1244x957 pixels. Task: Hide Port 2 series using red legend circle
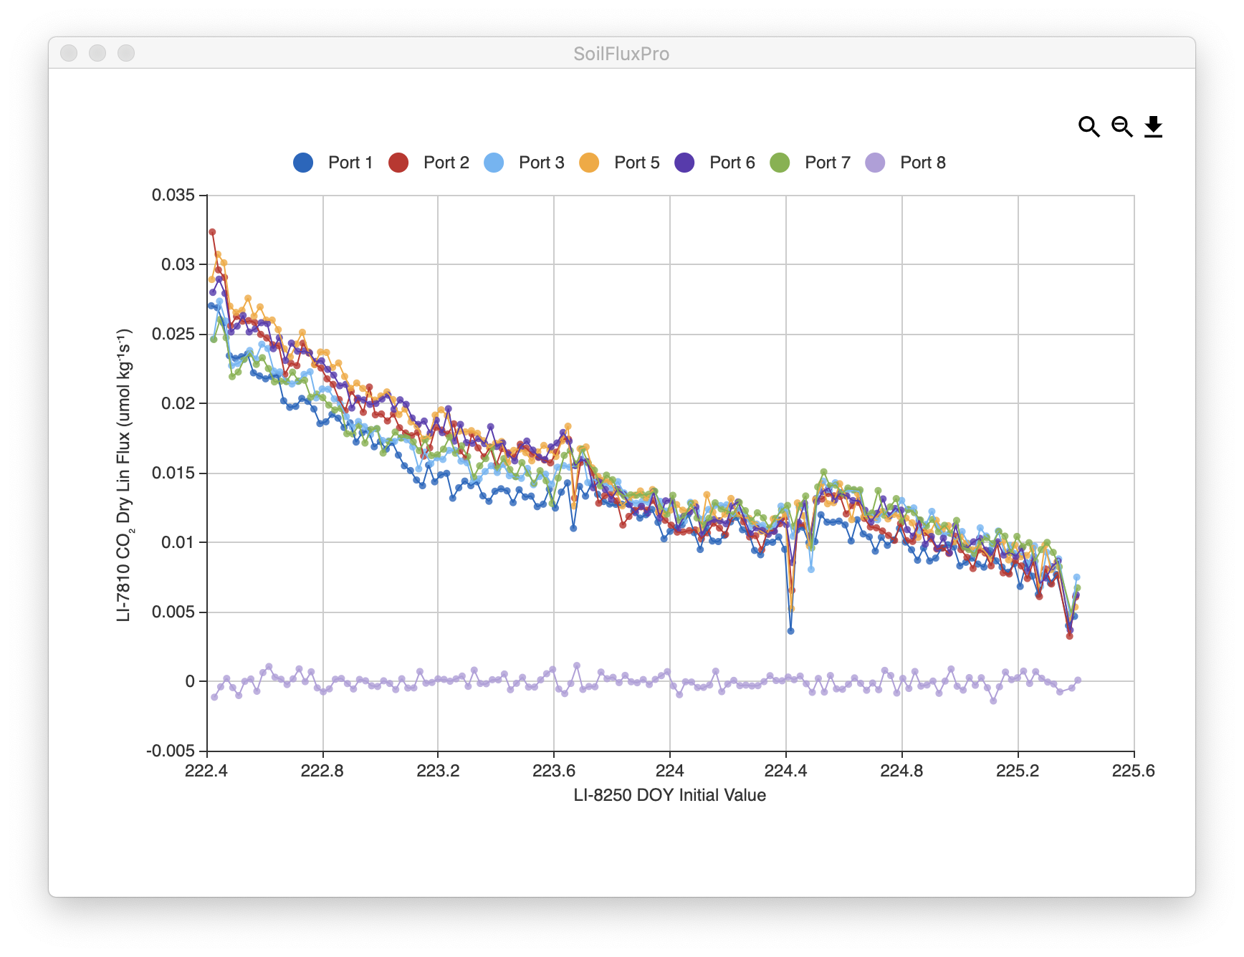(x=398, y=163)
